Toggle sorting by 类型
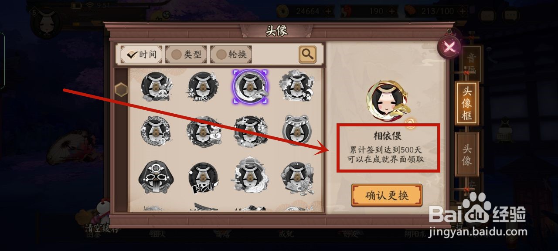Viewport: 558px width, 251px height. pyautogui.click(x=186, y=54)
